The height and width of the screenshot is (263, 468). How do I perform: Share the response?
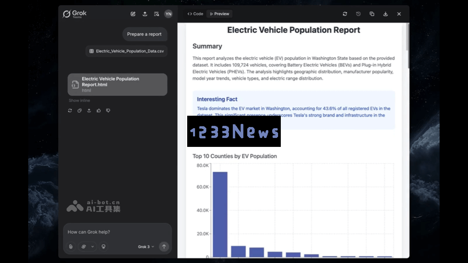click(89, 111)
